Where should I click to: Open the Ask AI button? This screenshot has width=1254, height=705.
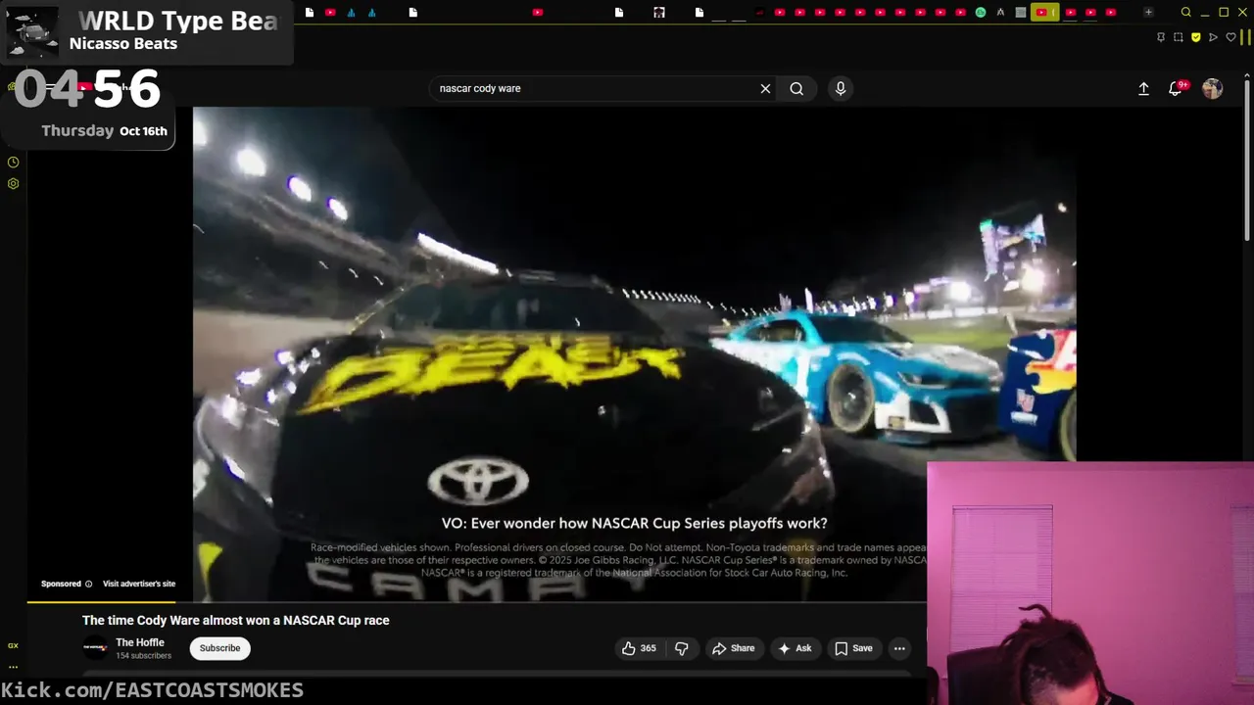[795, 648]
